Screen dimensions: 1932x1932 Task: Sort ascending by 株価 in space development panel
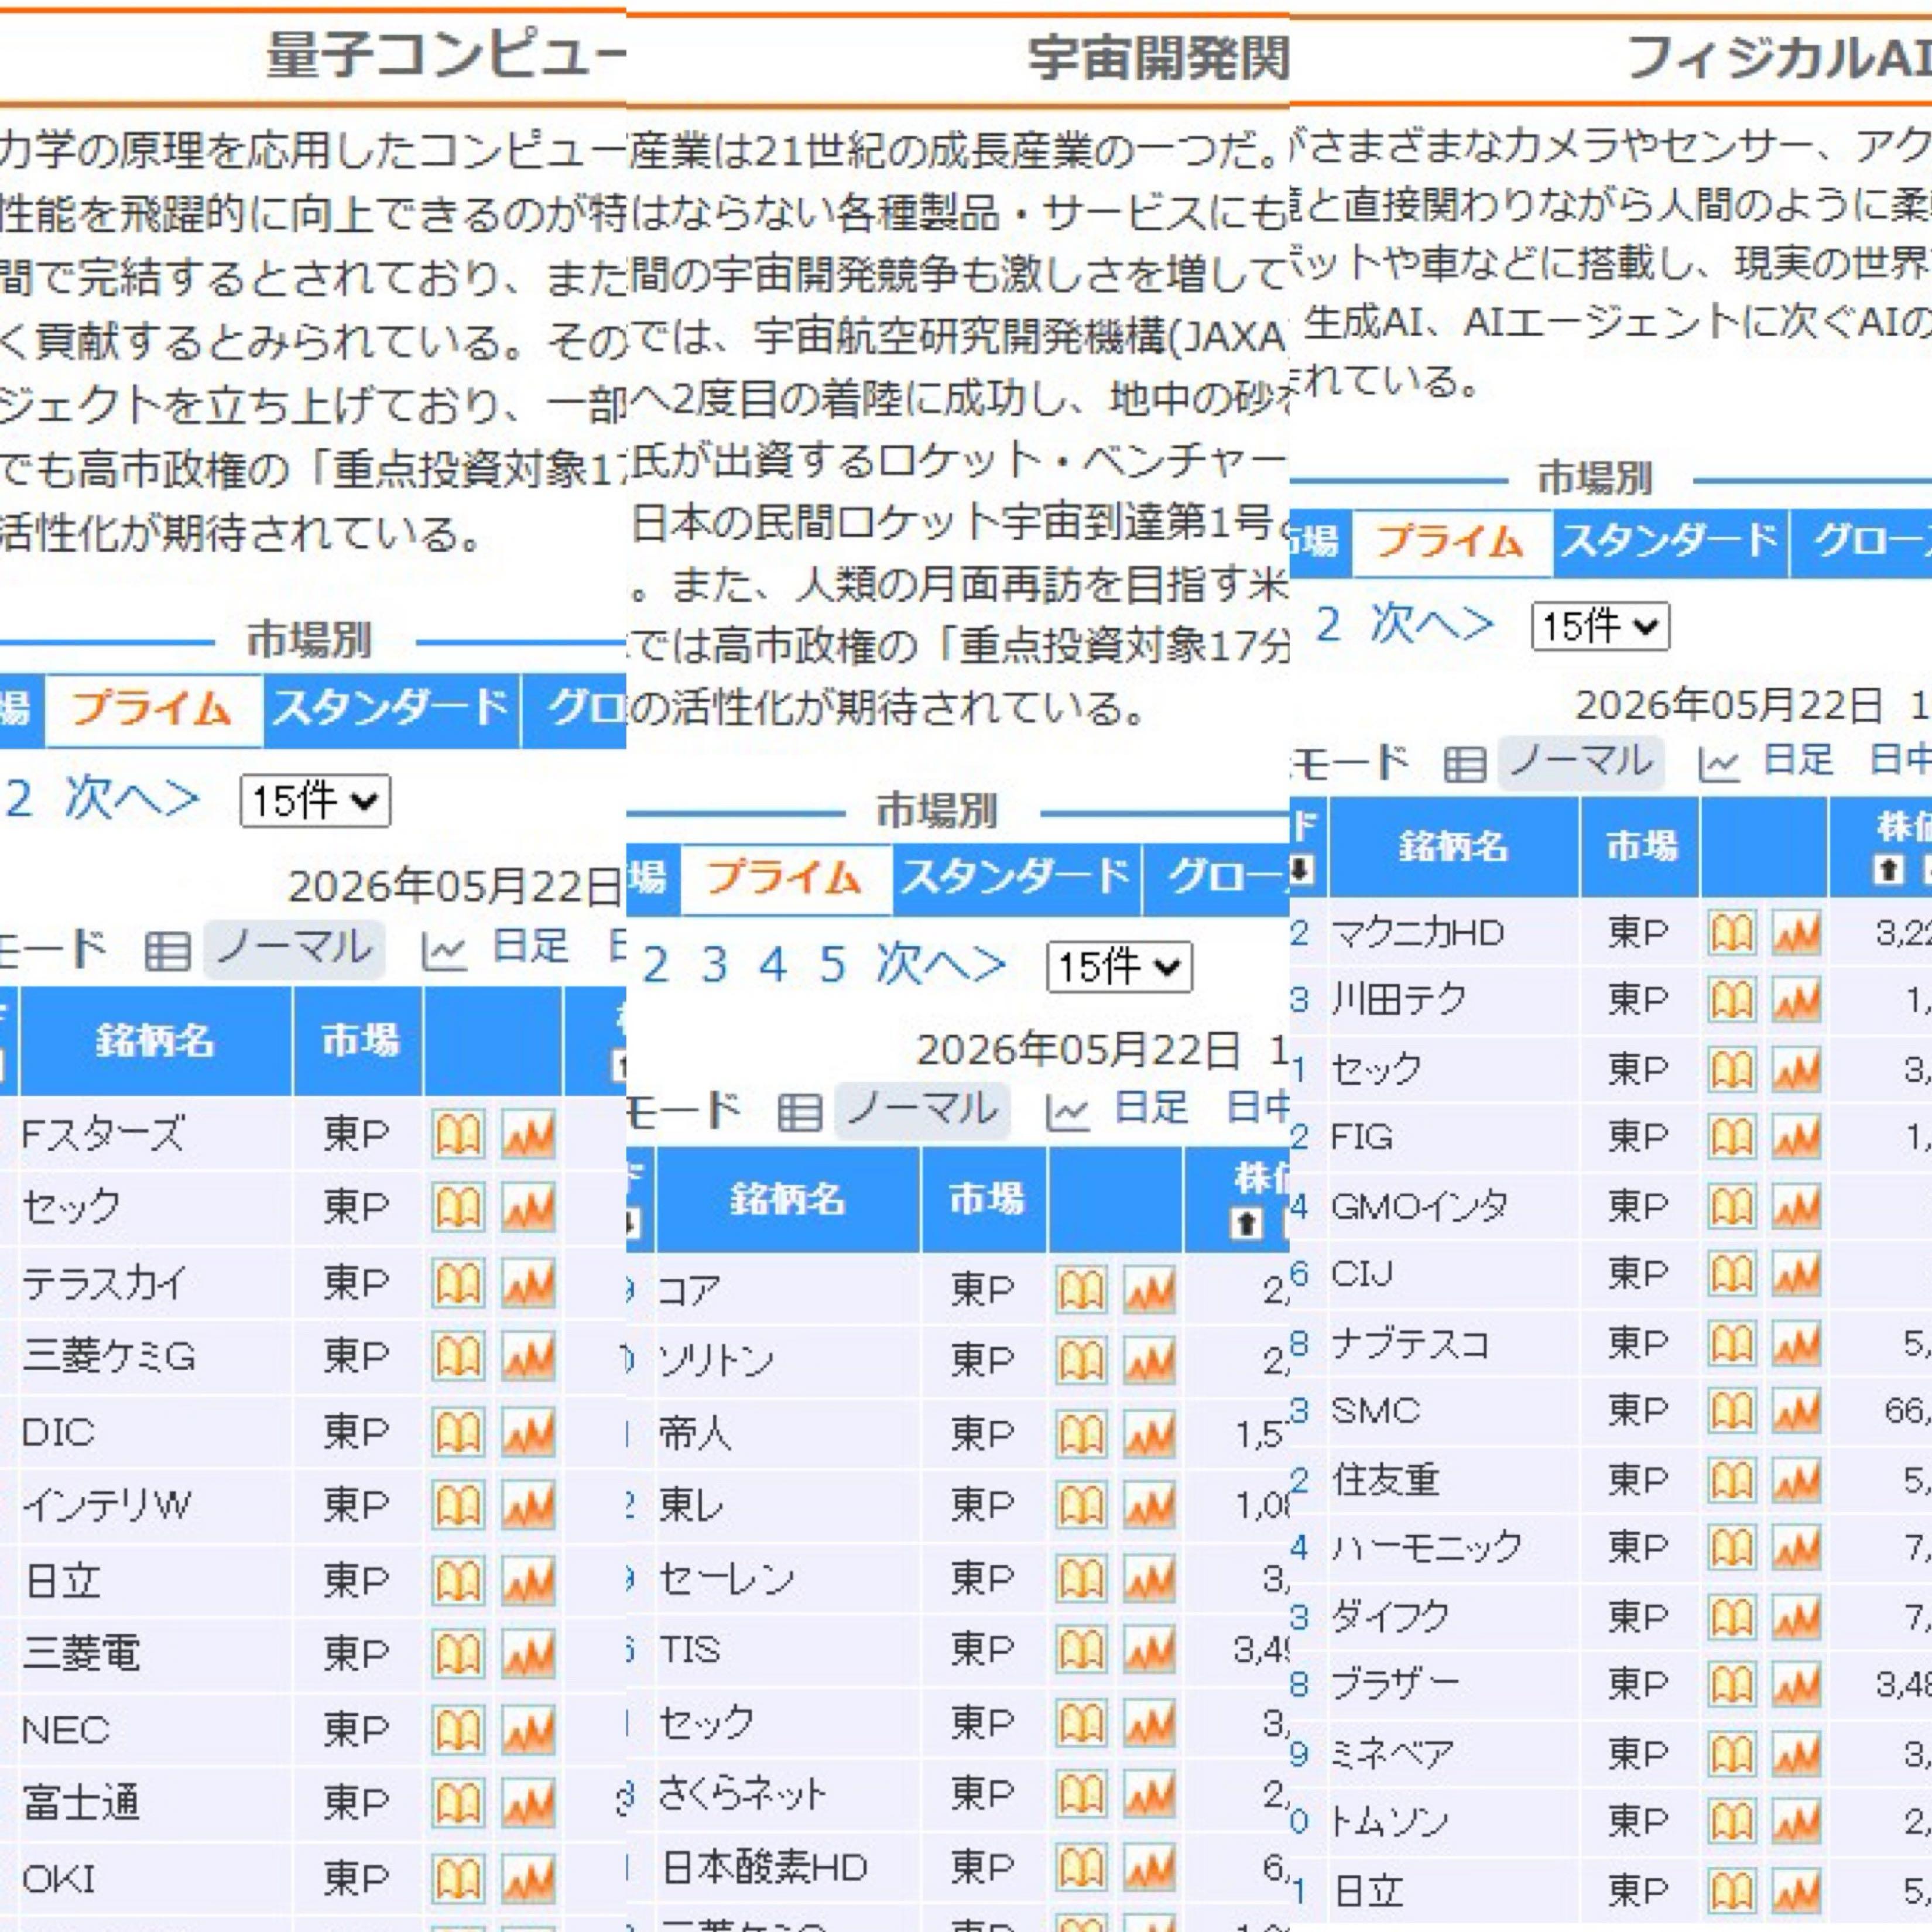(1246, 1224)
